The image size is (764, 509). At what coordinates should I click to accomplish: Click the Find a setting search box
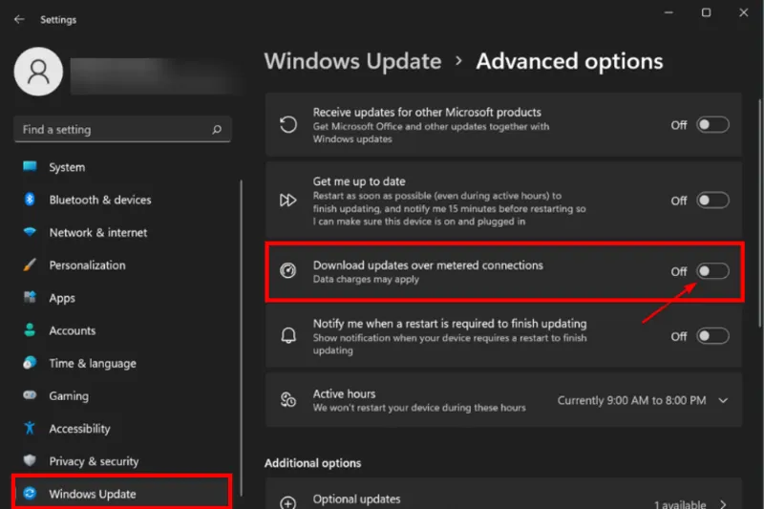tap(110, 130)
